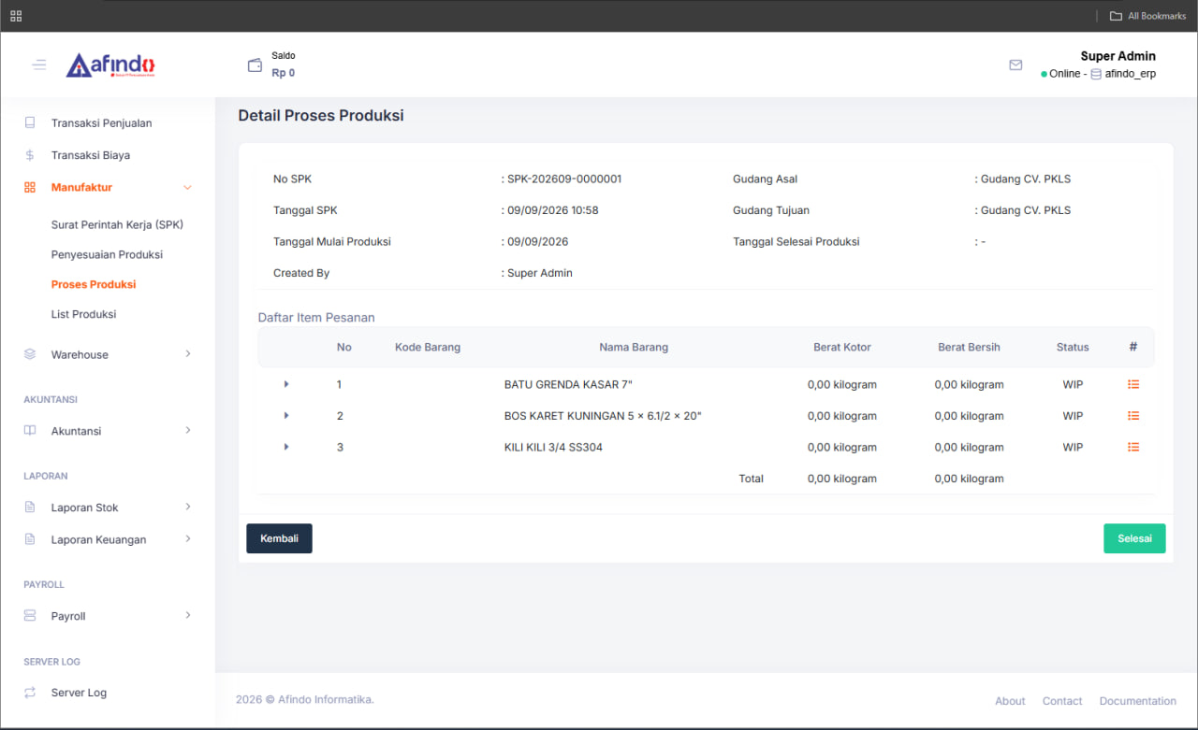Image resolution: width=1198 pixels, height=730 pixels.
Task: Click the Kembali button
Action: [x=279, y=538]
